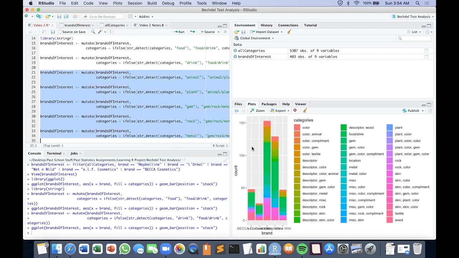Click line 21 in the script editor
Image resolution: width=459 pixels, height=258 pixels.
coord(134,72)
